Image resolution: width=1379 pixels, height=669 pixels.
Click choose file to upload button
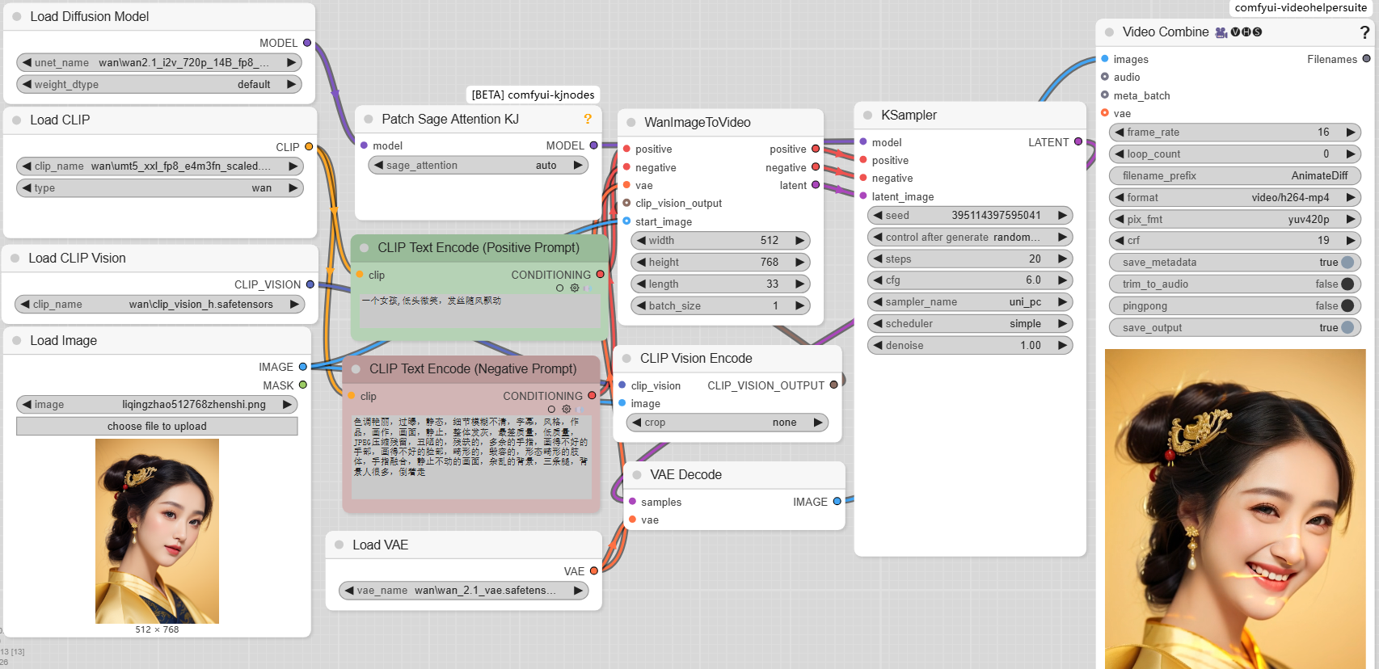[157, 426]
